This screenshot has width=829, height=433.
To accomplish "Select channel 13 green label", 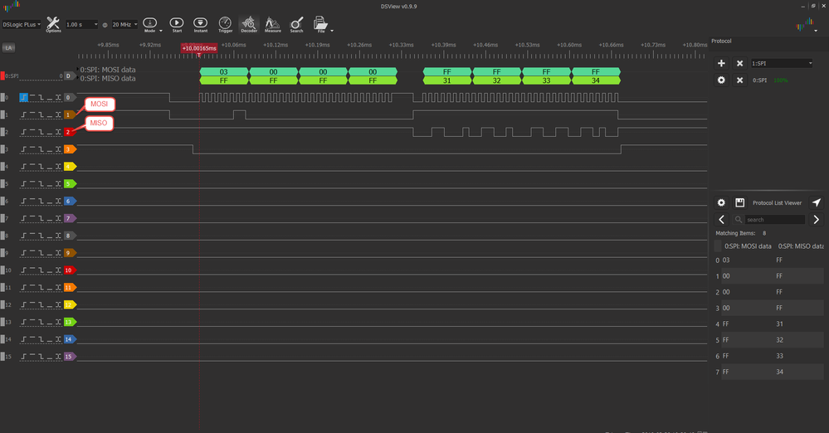I will coord(69,322).
